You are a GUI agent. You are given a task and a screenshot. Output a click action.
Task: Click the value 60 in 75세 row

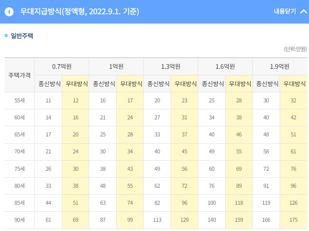pos(212,169)
